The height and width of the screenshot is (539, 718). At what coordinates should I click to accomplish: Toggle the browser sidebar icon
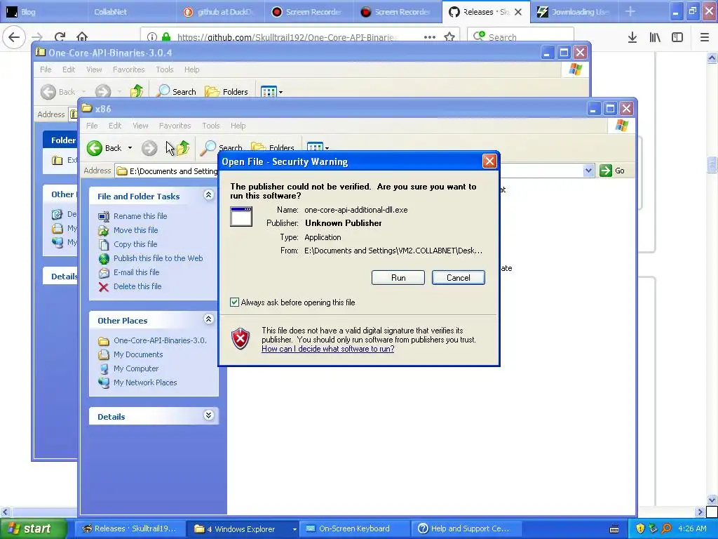677,37
